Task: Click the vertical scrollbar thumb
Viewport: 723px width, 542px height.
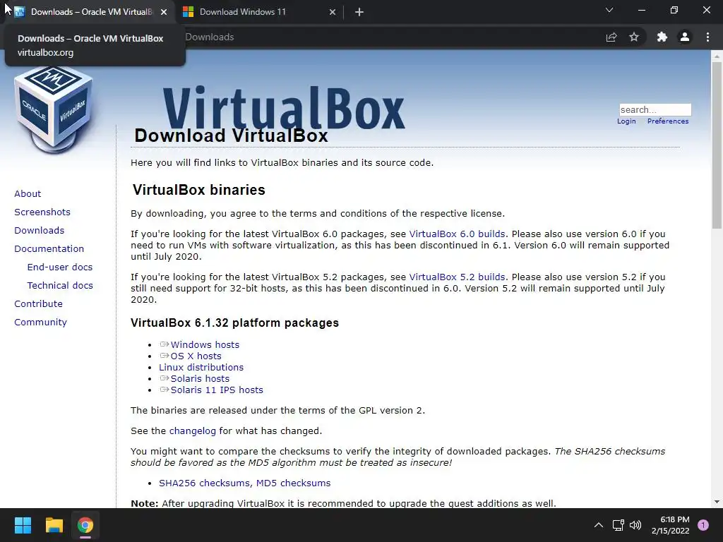Action: point(717,145)
